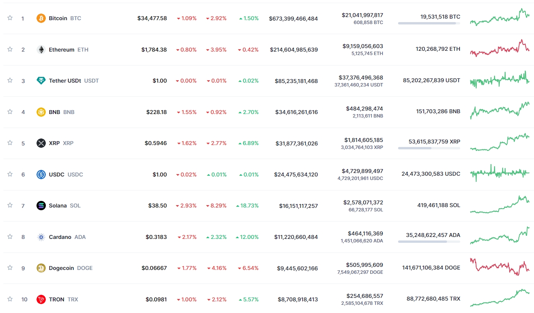Click Bitcoin's market cap value

coord(293,19)
